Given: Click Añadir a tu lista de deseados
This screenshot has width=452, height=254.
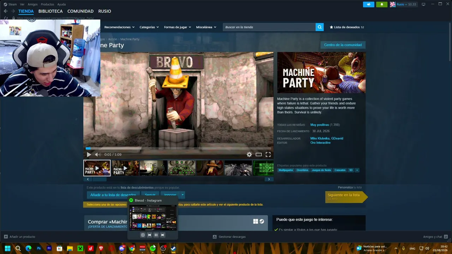Looking at the screenshot, I should point(113,195).
